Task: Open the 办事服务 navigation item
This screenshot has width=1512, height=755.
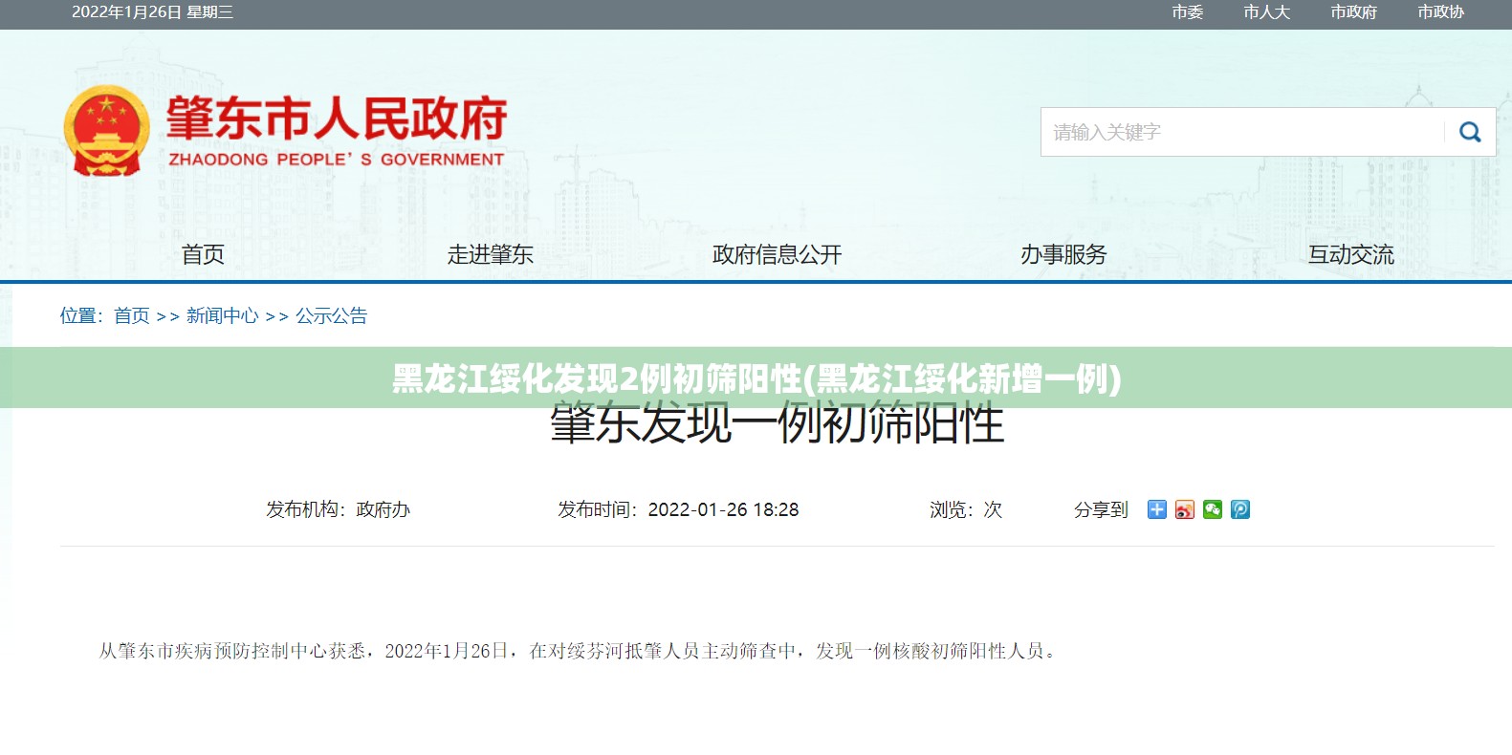Action: click(1063, 254)
